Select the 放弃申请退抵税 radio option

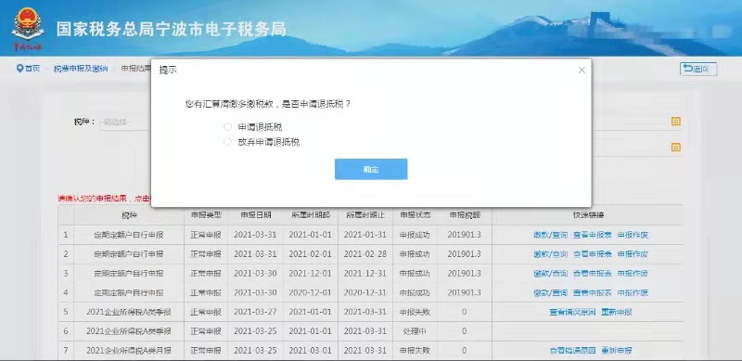pyautogui.click(x=227, y=142)
